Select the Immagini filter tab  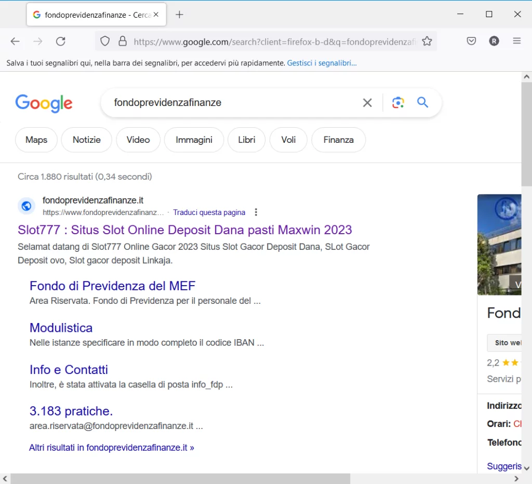(194, 140)
